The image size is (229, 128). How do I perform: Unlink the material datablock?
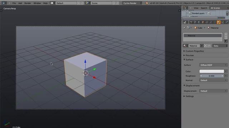click(x=209, y=46)
